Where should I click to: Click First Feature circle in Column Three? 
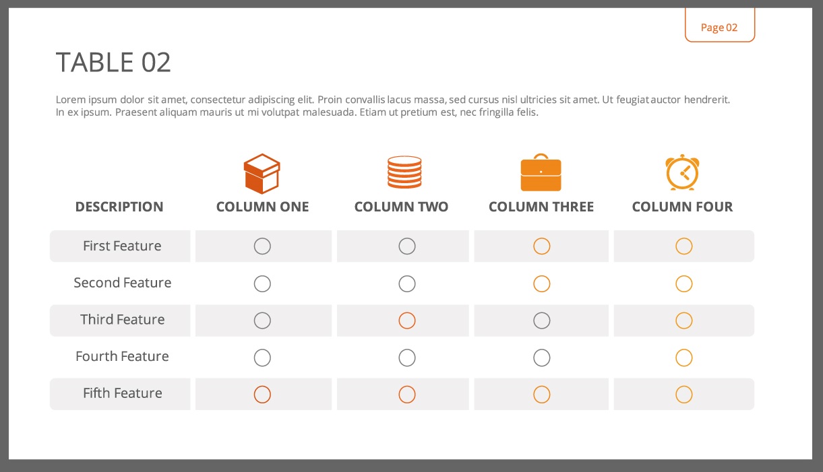(x=542, y=246)
